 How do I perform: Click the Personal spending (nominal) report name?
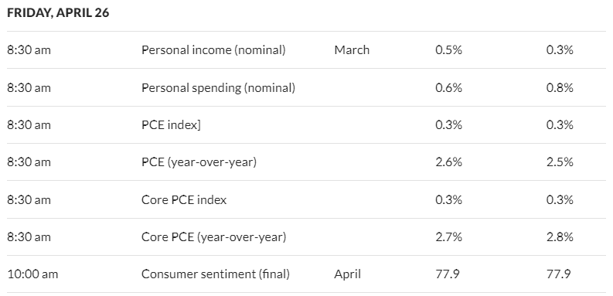pyautogui.click(x=218, y=87)
